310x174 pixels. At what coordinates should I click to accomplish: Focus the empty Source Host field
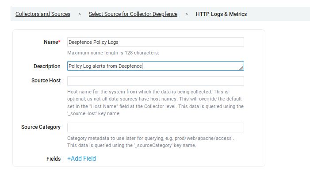coord(156,81)
